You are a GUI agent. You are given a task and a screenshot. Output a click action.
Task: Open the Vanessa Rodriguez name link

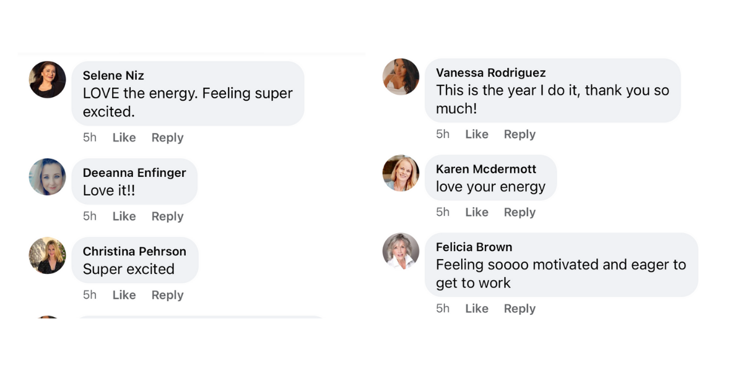490,72
